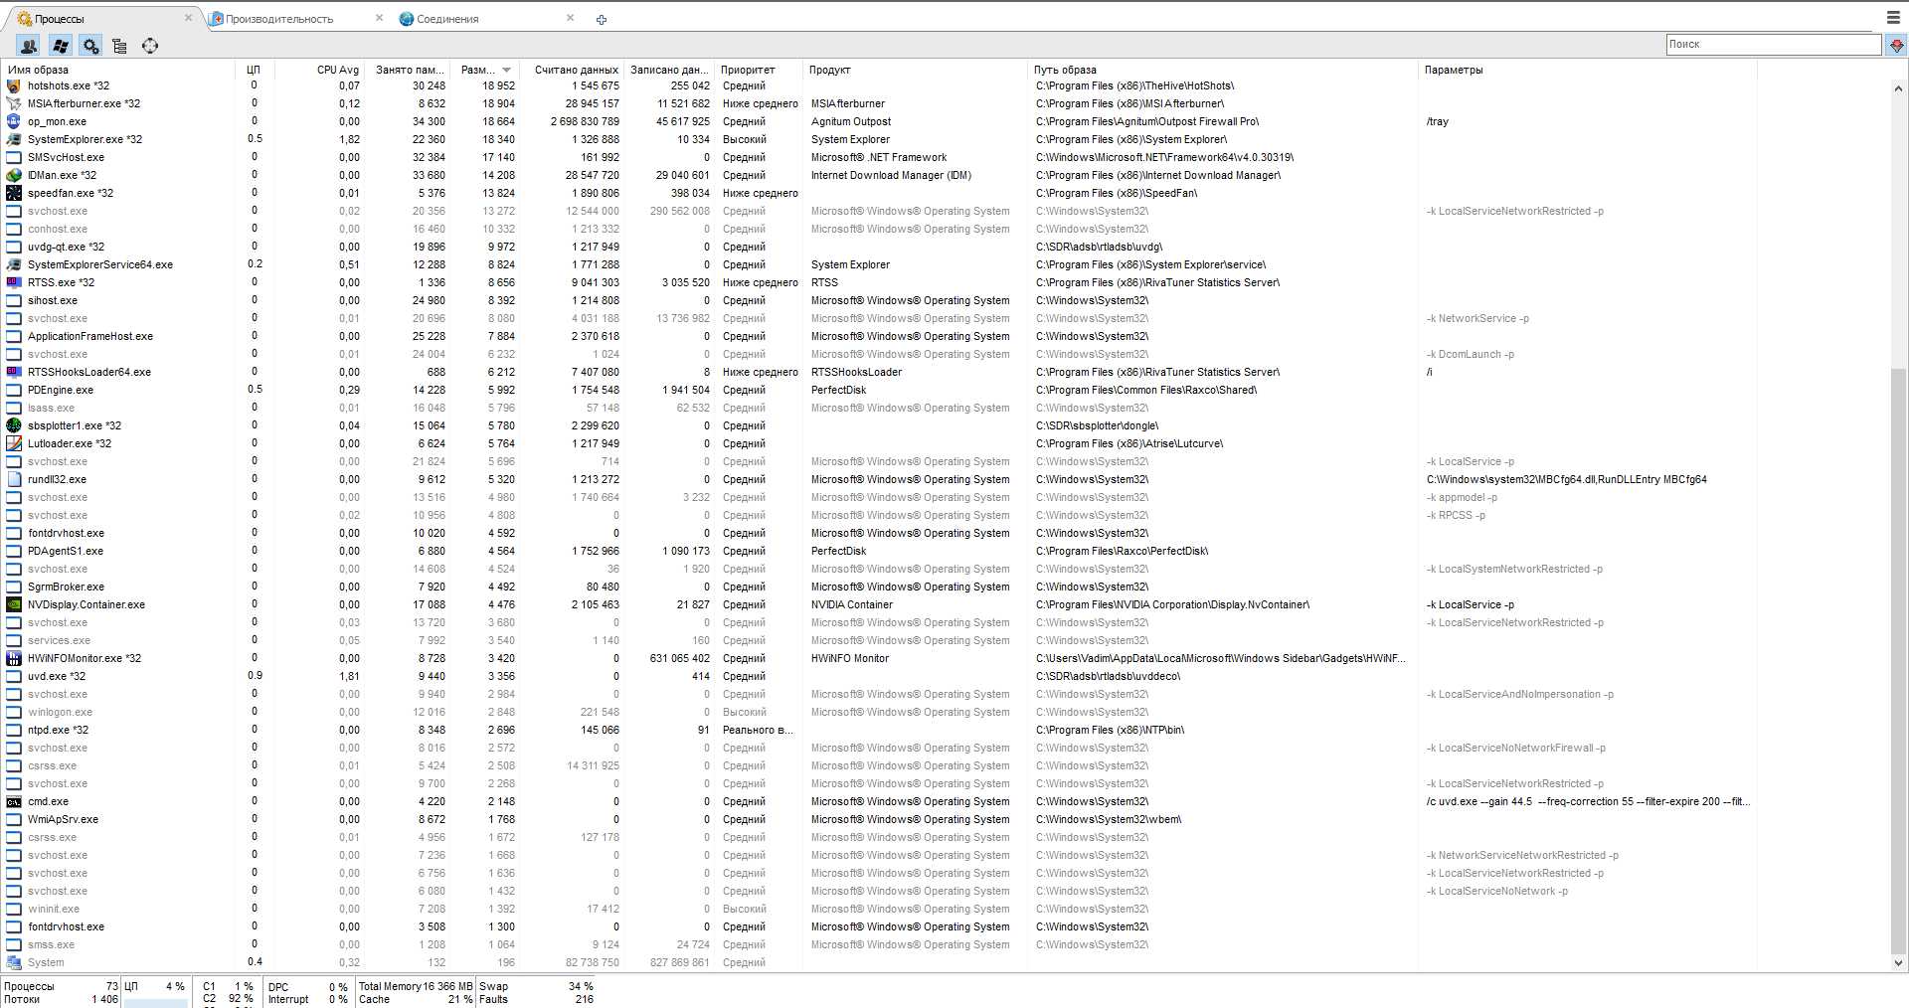This screenshot has height=1008, width=1909.
Task: Focus the Поиск search field
Action: [1774, 45]
